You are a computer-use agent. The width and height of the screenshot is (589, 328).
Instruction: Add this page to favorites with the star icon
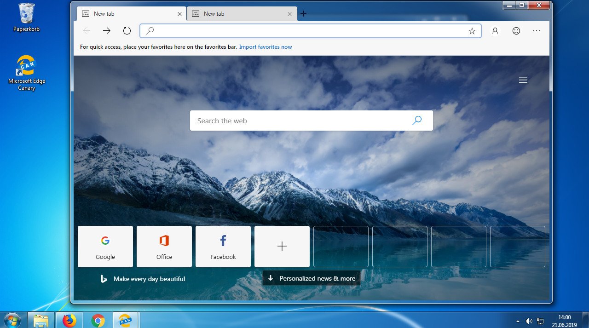click(472, 31)
